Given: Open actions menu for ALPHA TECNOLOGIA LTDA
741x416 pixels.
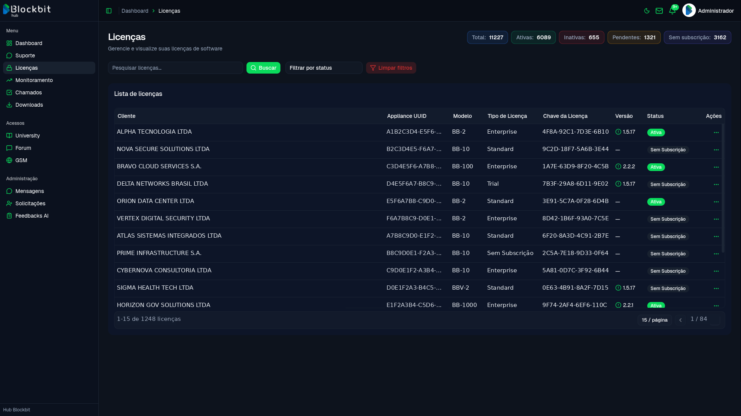Looking at the screenshot, I should (716, 133).
